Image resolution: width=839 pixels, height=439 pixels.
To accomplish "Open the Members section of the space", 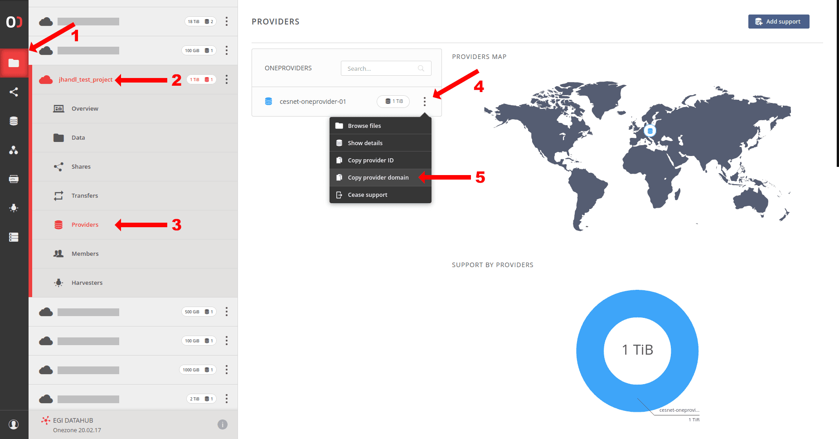I will pyautogui.click(x=85, y=254).
